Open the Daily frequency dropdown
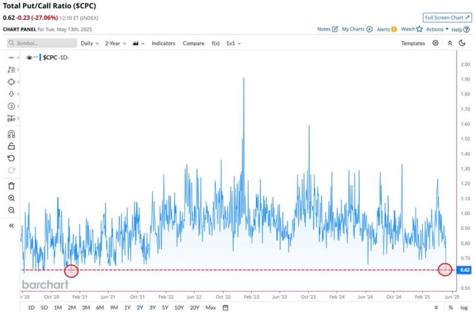 tap(90, 43)
